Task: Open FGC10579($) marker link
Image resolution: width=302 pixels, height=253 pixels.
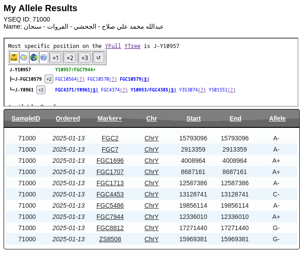Action: click(135, 79)
